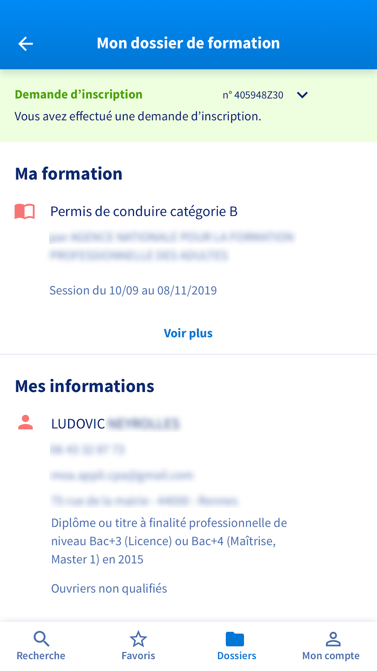Open the Mon compte tab label
377x671 pixels.
point(331,655)
